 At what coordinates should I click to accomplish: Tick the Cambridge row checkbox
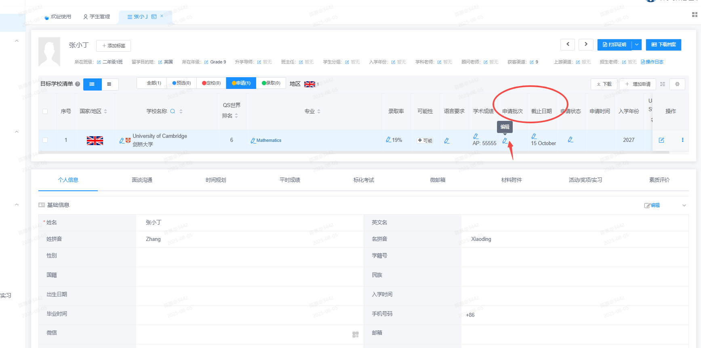coord(45,140)
